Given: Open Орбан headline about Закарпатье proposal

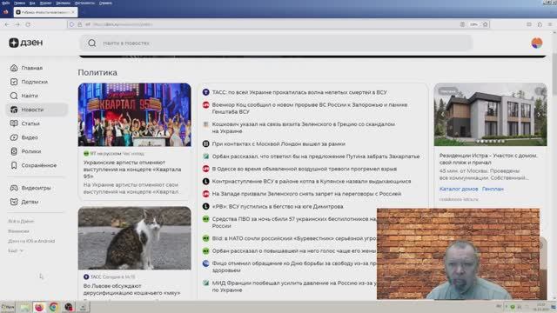Looking at the screenshot, I should tap(316, 156).
